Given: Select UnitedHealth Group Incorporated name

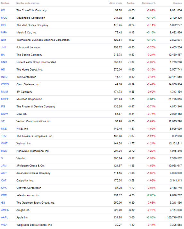Looking at the screenshot, I should click(36, 62).
